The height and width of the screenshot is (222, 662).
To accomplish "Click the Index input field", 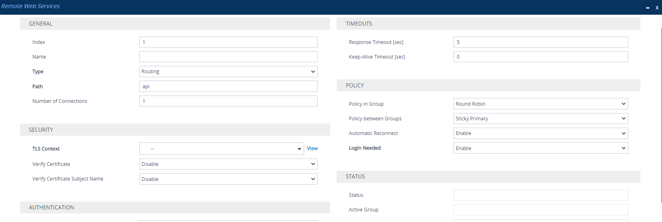I will 228,42.
